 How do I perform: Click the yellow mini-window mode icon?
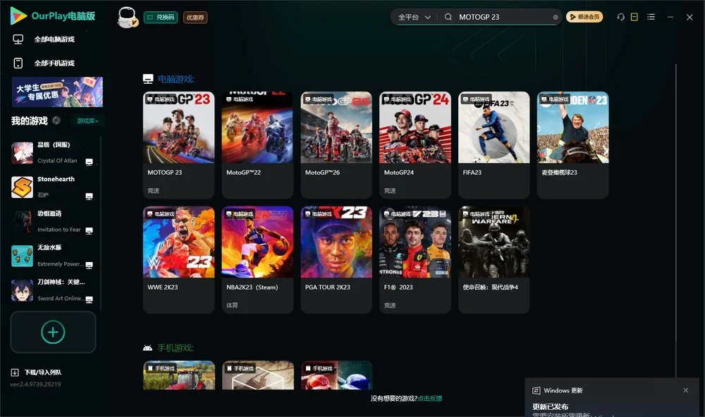click(x=634, y=17)
